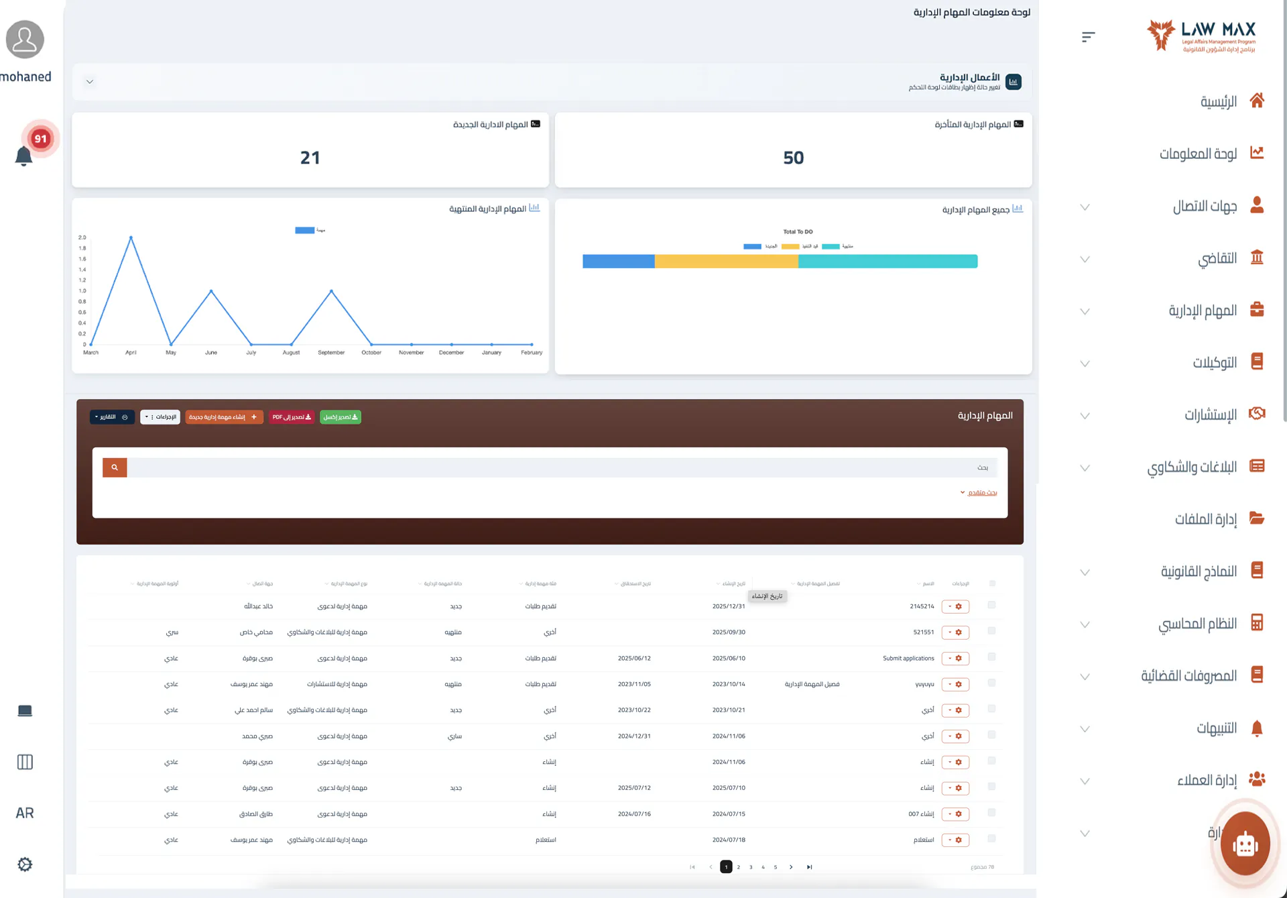Tick checkbox for Submit applications row
Screen dimensions: 1287x898
click(x=991, y=657)
